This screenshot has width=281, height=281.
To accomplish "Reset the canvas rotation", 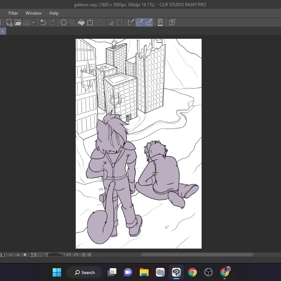I will (83, 255).
